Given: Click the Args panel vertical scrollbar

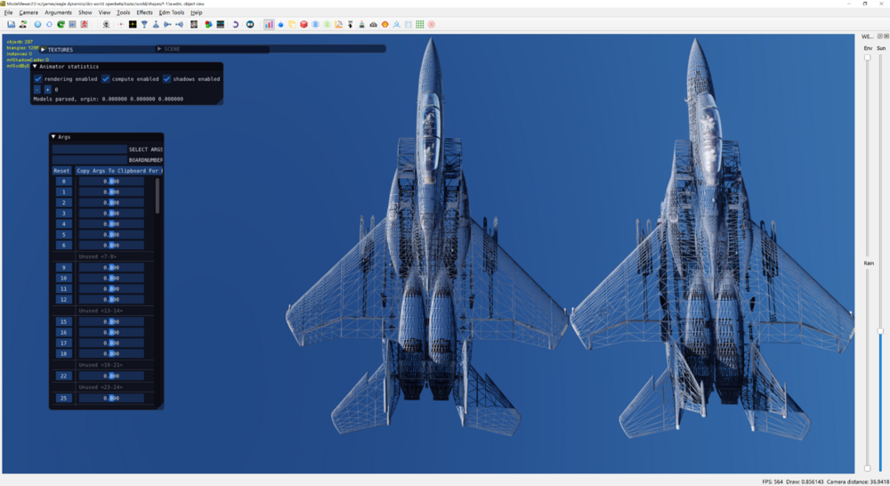Looking at the screenshot, I should pos(158,197).
